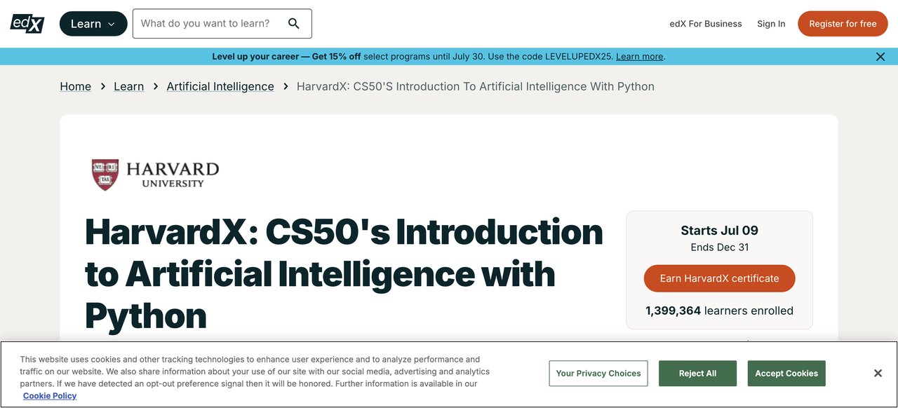Screen dimensions: 898x408
Task: Click '1,399,364 learners enrolled' text
Action: tap(719, 311)
